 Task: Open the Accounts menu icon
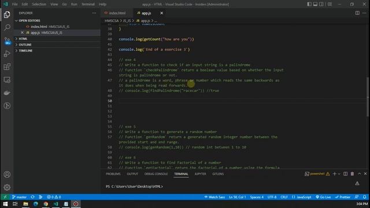[x=7, y=174]
